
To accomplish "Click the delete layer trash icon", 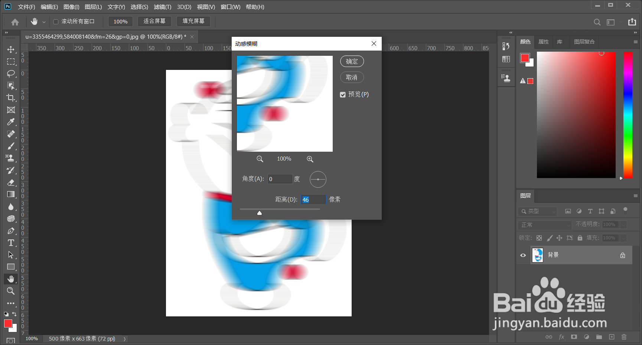I will point(624,337).
